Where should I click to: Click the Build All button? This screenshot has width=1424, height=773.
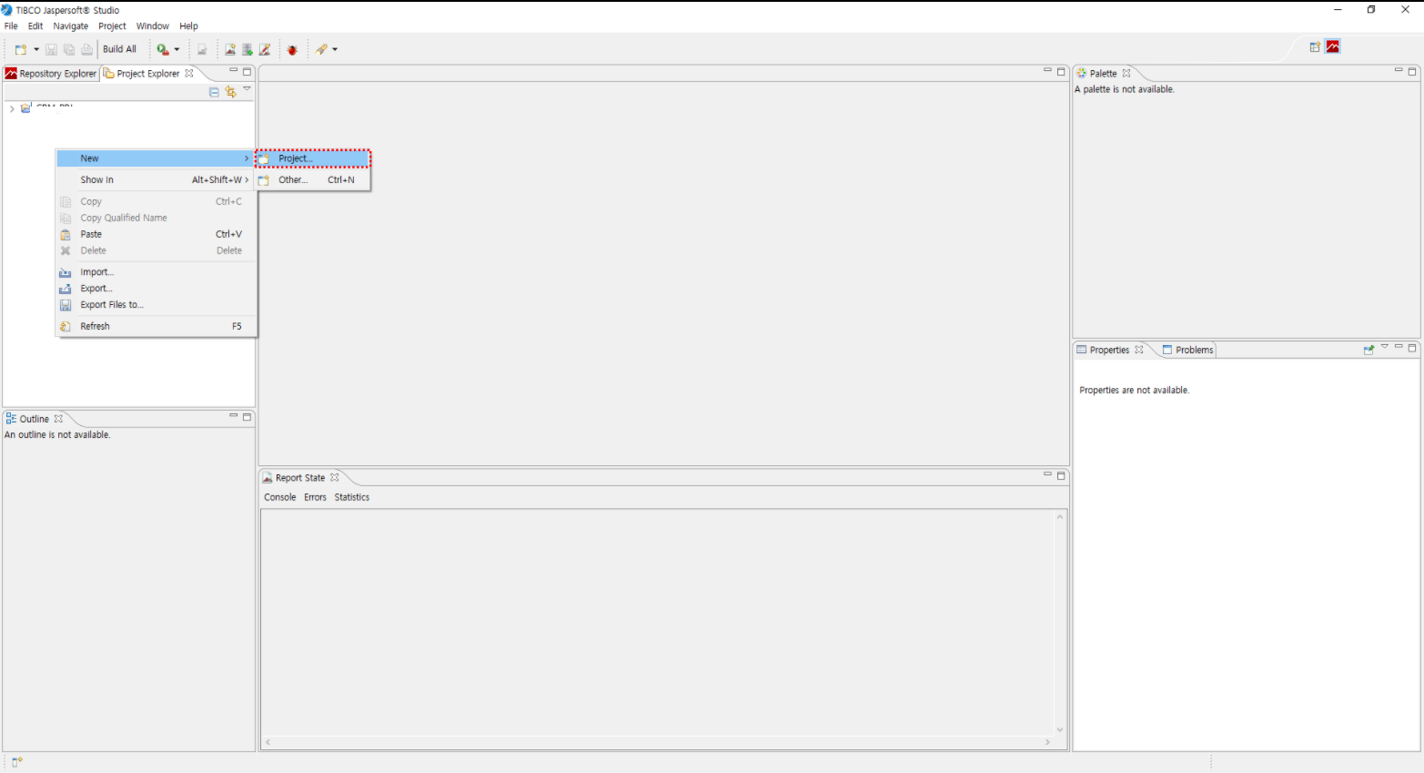pos(119,49)
